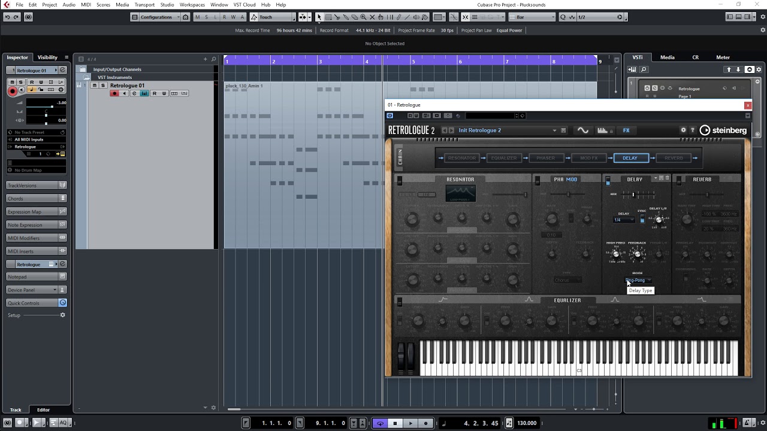This screenshot has height=431, width=767.
Task: Select the Mute (X) tool
Action: (372, 17)
